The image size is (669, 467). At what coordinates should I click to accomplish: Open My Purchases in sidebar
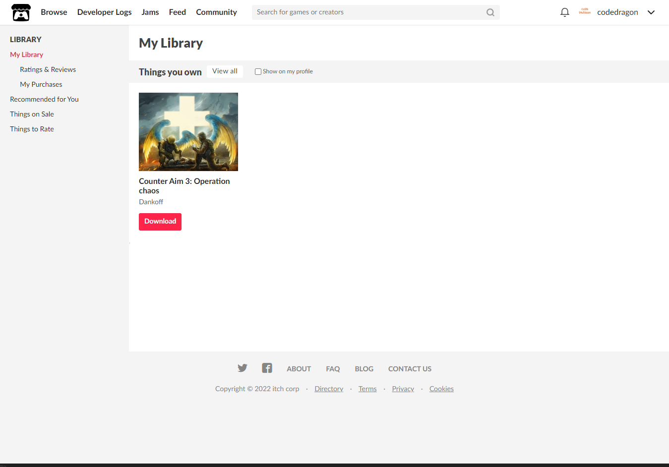click(x=41, y=84)
